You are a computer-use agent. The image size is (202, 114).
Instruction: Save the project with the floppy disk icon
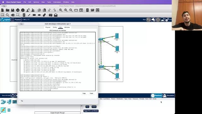13,10
